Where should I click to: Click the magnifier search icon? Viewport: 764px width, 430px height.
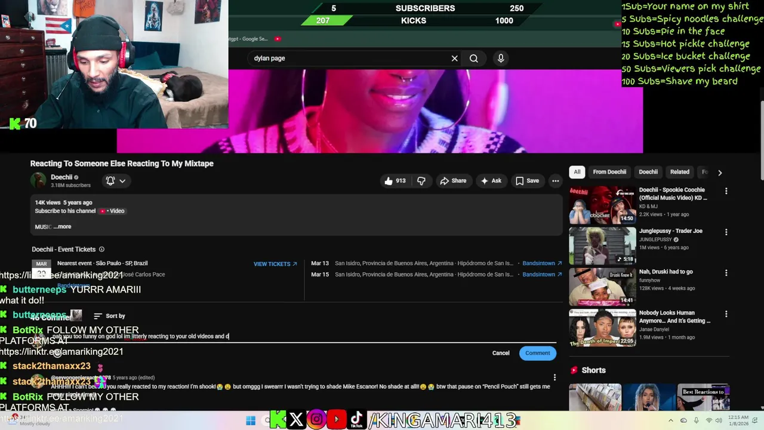pos(473,59)
